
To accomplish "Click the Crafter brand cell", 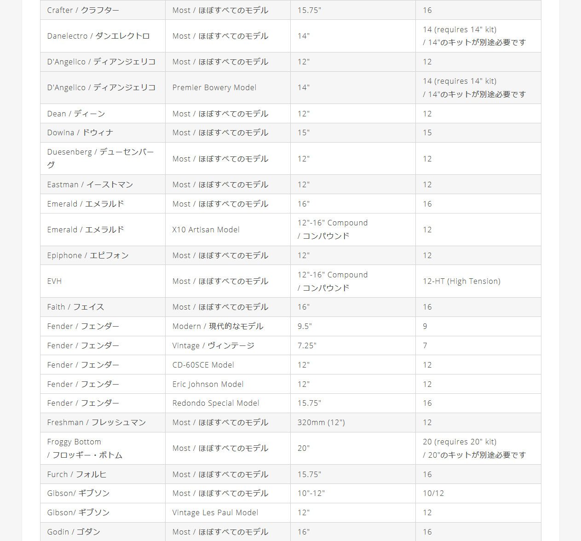I will (83, 10).
